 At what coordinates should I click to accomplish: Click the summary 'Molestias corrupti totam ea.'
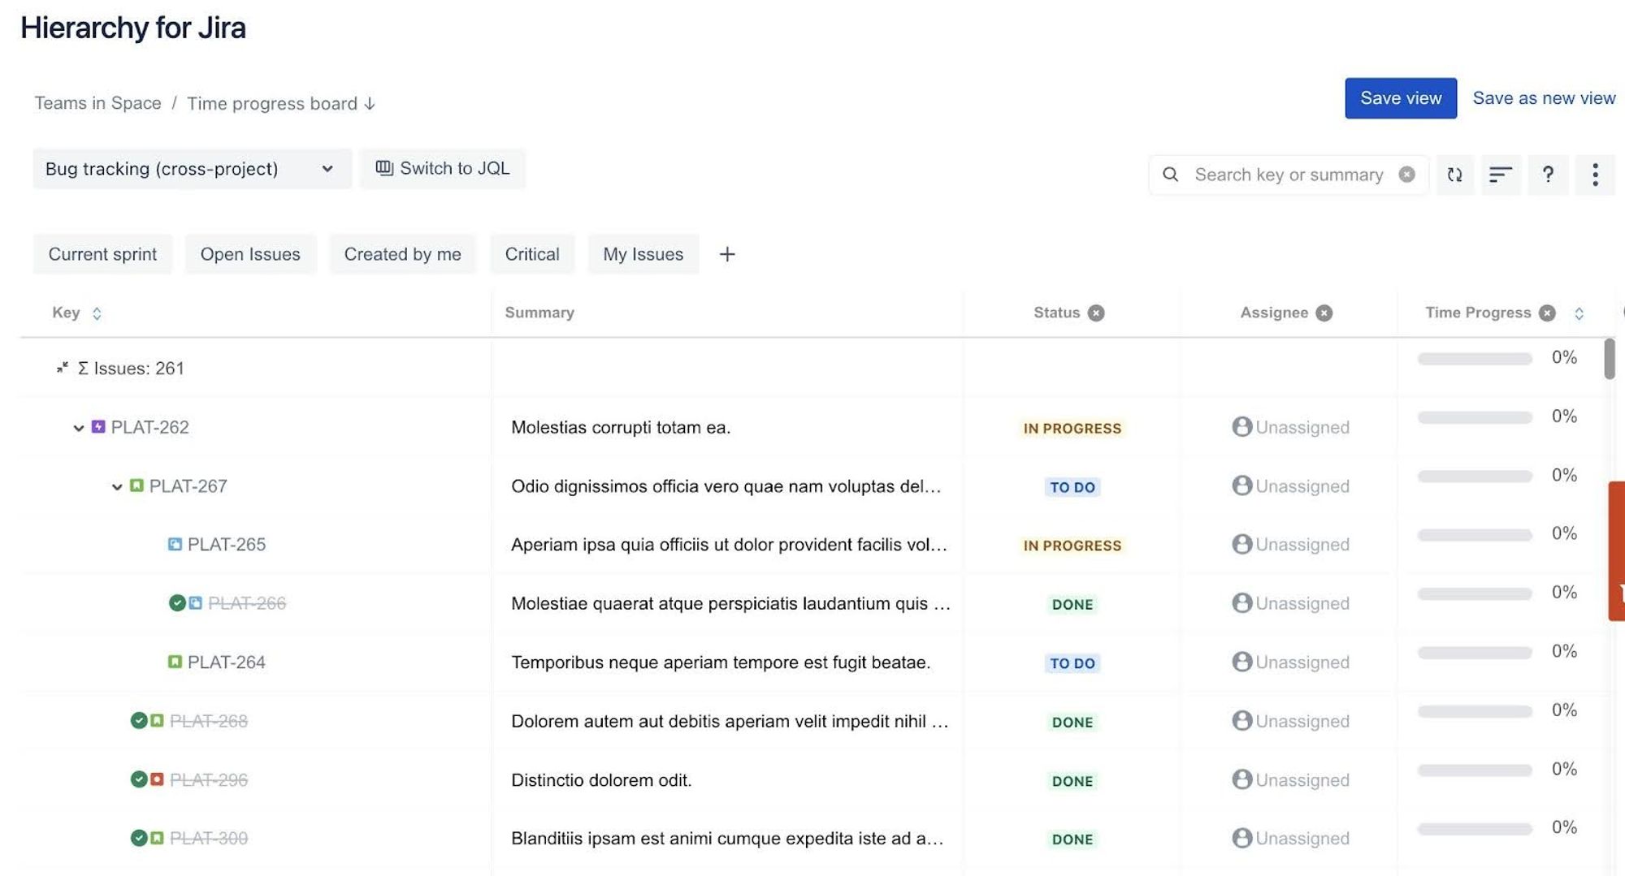621,427
